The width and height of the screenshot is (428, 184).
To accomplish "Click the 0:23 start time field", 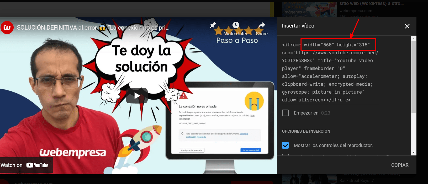I will tap(326, 113).
